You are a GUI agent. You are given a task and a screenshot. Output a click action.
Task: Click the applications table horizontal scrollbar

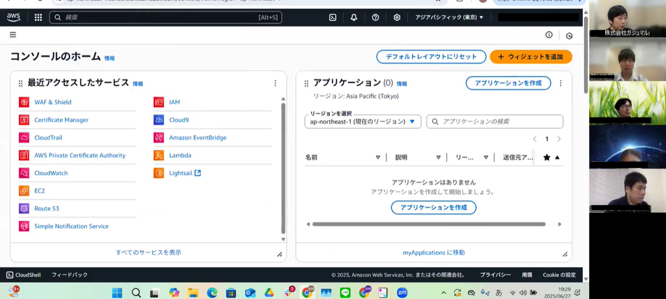point(429,224)
